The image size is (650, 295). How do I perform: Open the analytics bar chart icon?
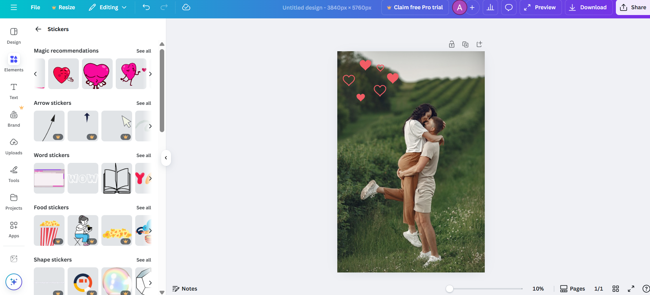(x=490, y=8)
